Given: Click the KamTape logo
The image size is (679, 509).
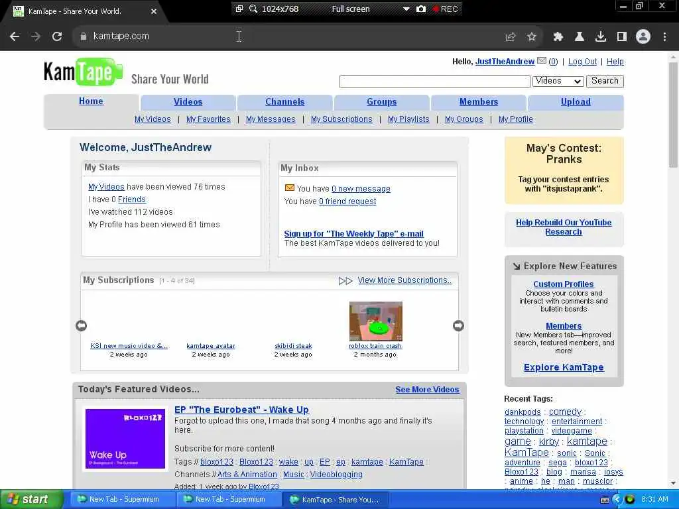Looking at the screenshot, I should click(83, 72).
